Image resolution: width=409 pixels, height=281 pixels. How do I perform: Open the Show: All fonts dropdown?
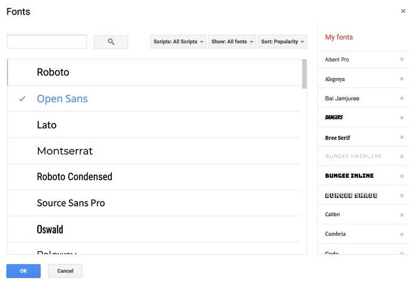pyautogui.click(x=232, y=42)
